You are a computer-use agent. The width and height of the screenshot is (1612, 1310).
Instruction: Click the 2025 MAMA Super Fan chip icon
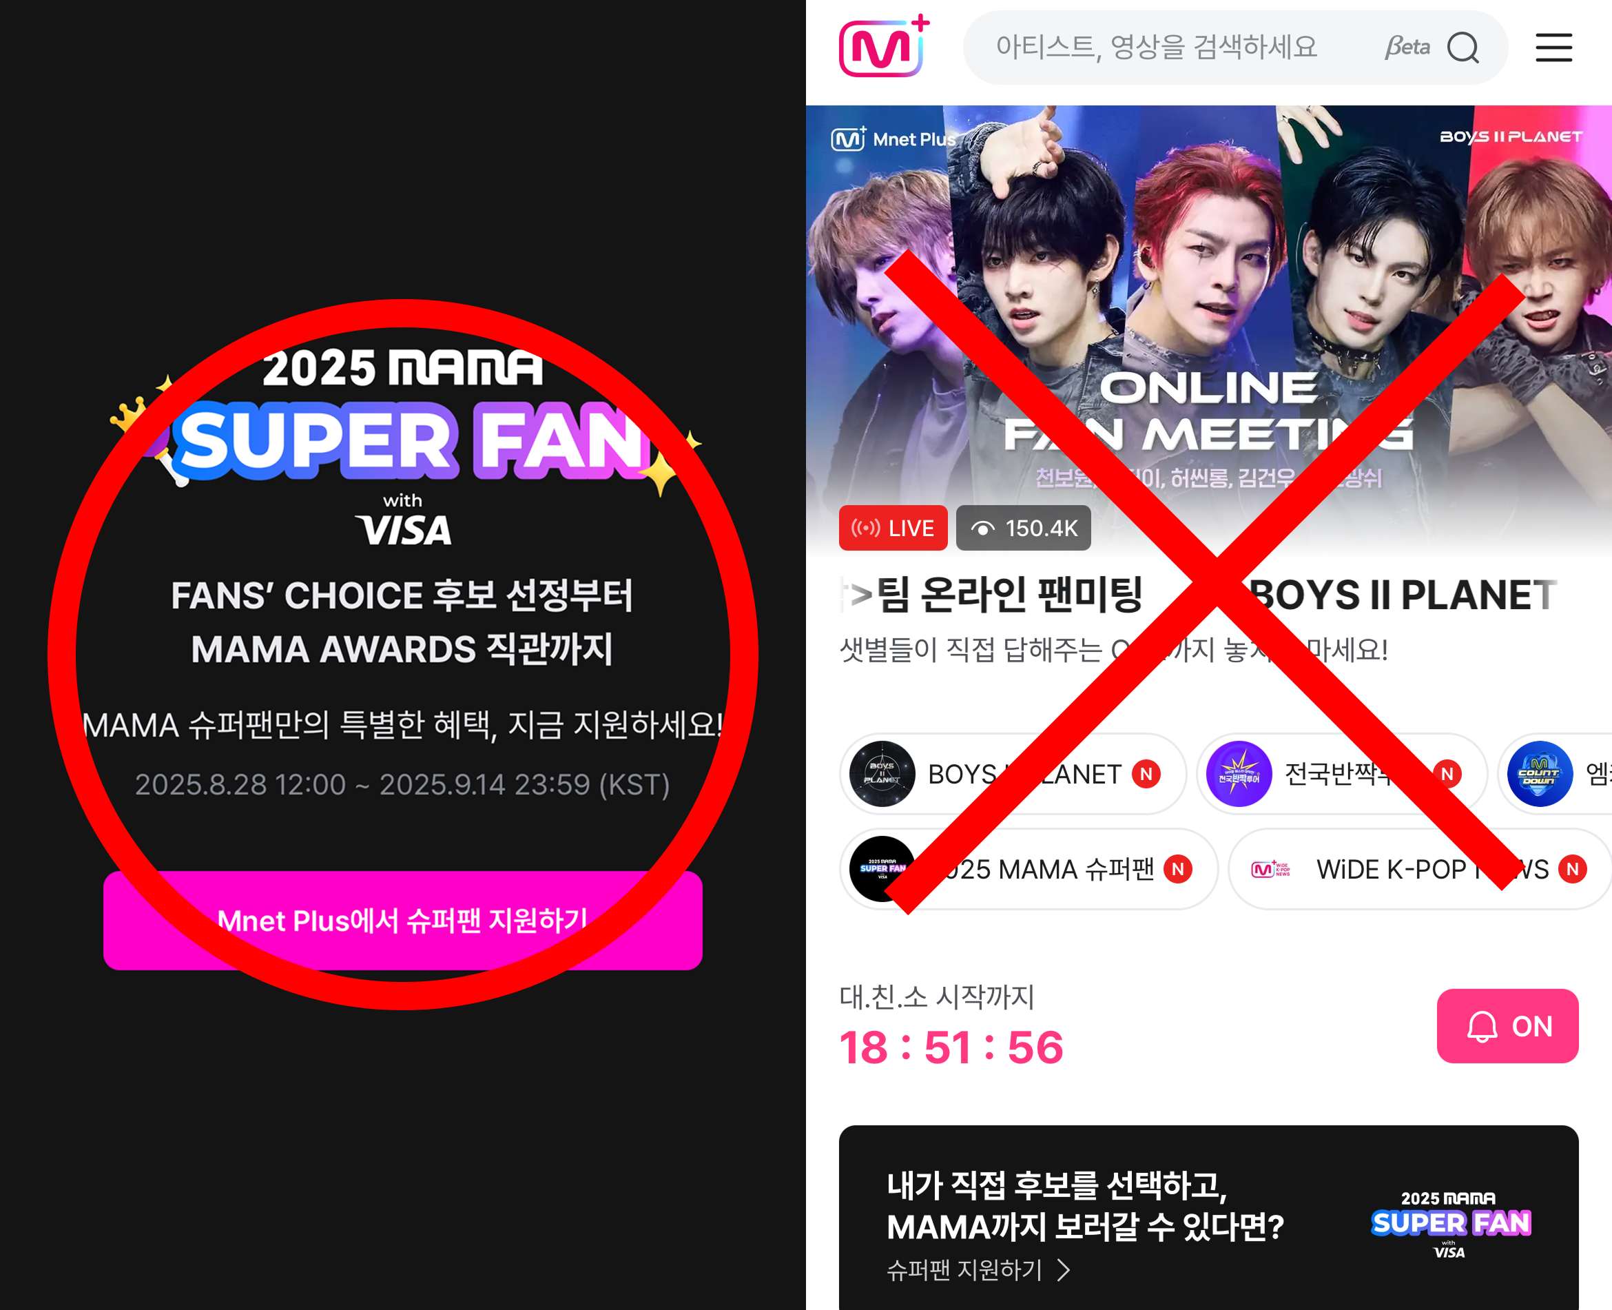pyautogui.click(x=882, y=868)
